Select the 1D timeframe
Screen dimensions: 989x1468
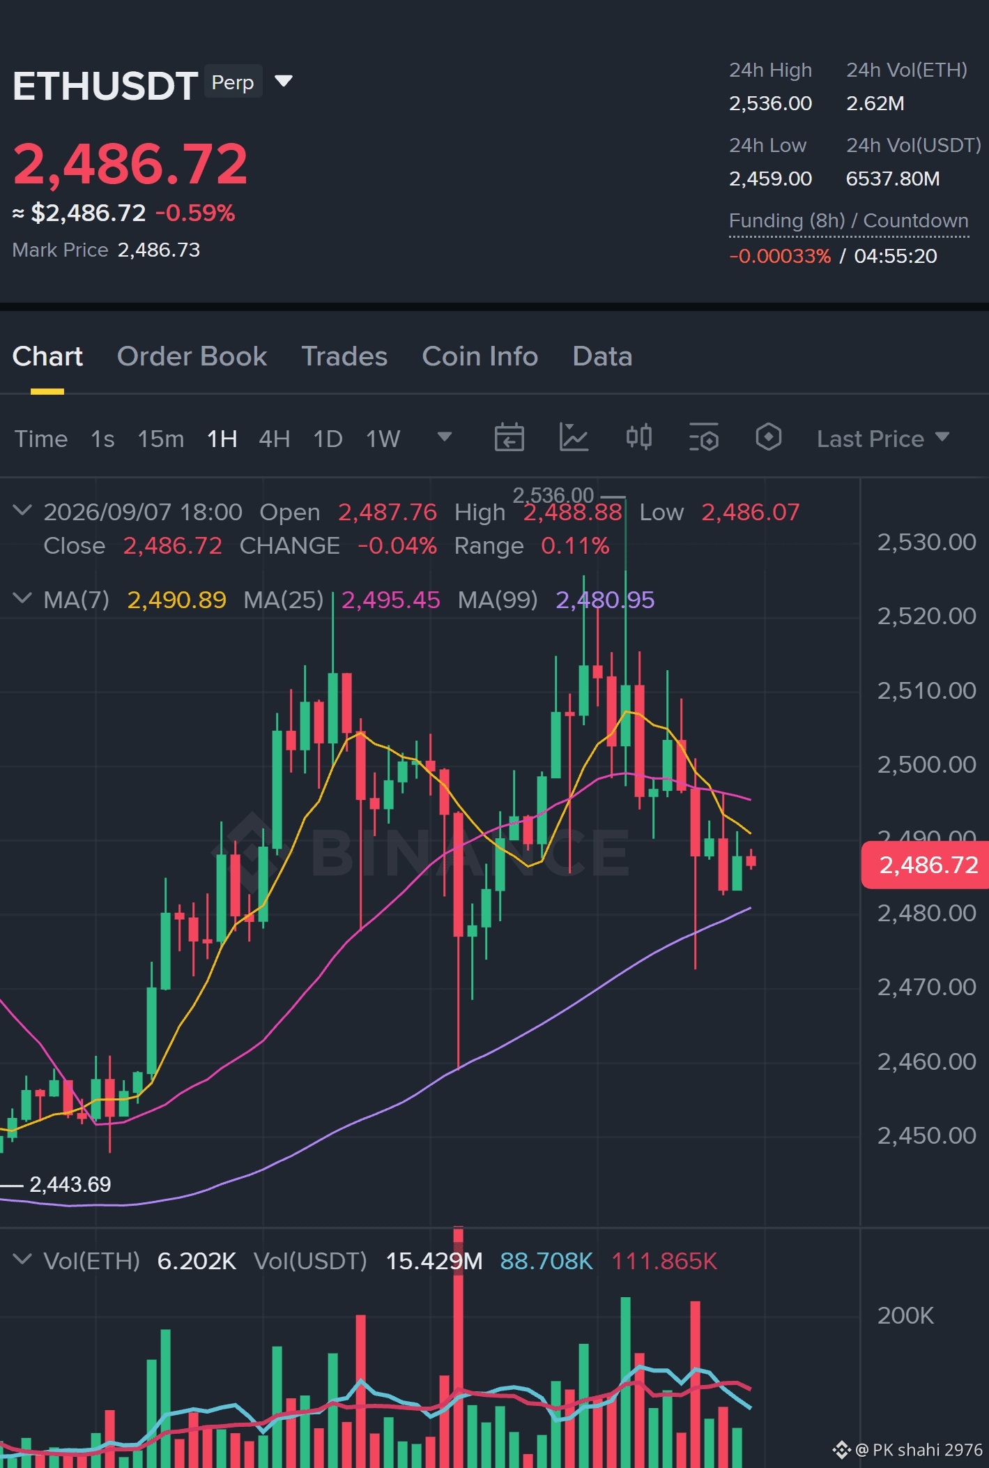click(x=328, y=439)
